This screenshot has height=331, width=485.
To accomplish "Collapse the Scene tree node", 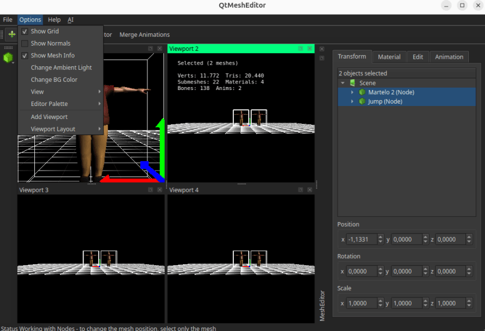I will 343,83.
